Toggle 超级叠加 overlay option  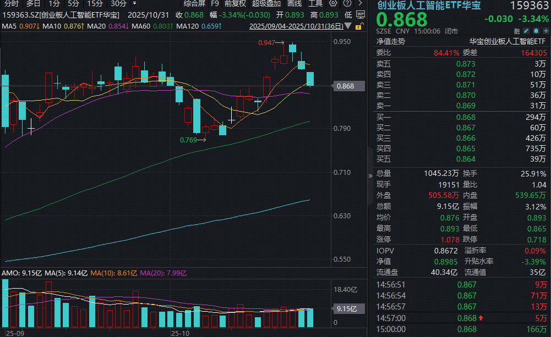[266, 3]
